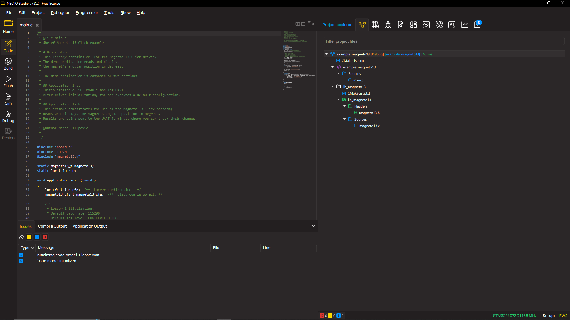570x320 pixels.
Task: Click the Flash button in sidebar
Action: tap(8, 81)
